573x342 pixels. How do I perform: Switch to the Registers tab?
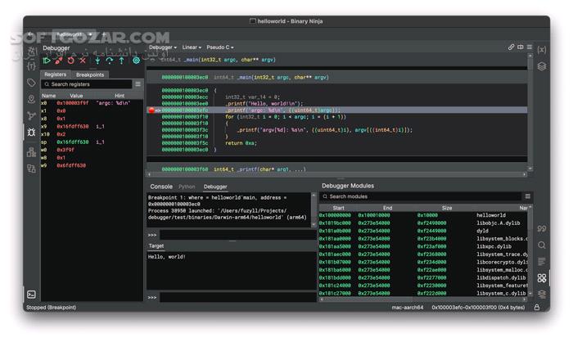55,74
